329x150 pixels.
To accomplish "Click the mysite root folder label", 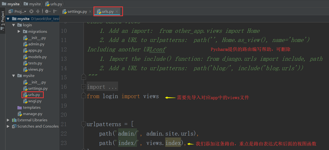I will pyautogui.click(x=23, y=19).
